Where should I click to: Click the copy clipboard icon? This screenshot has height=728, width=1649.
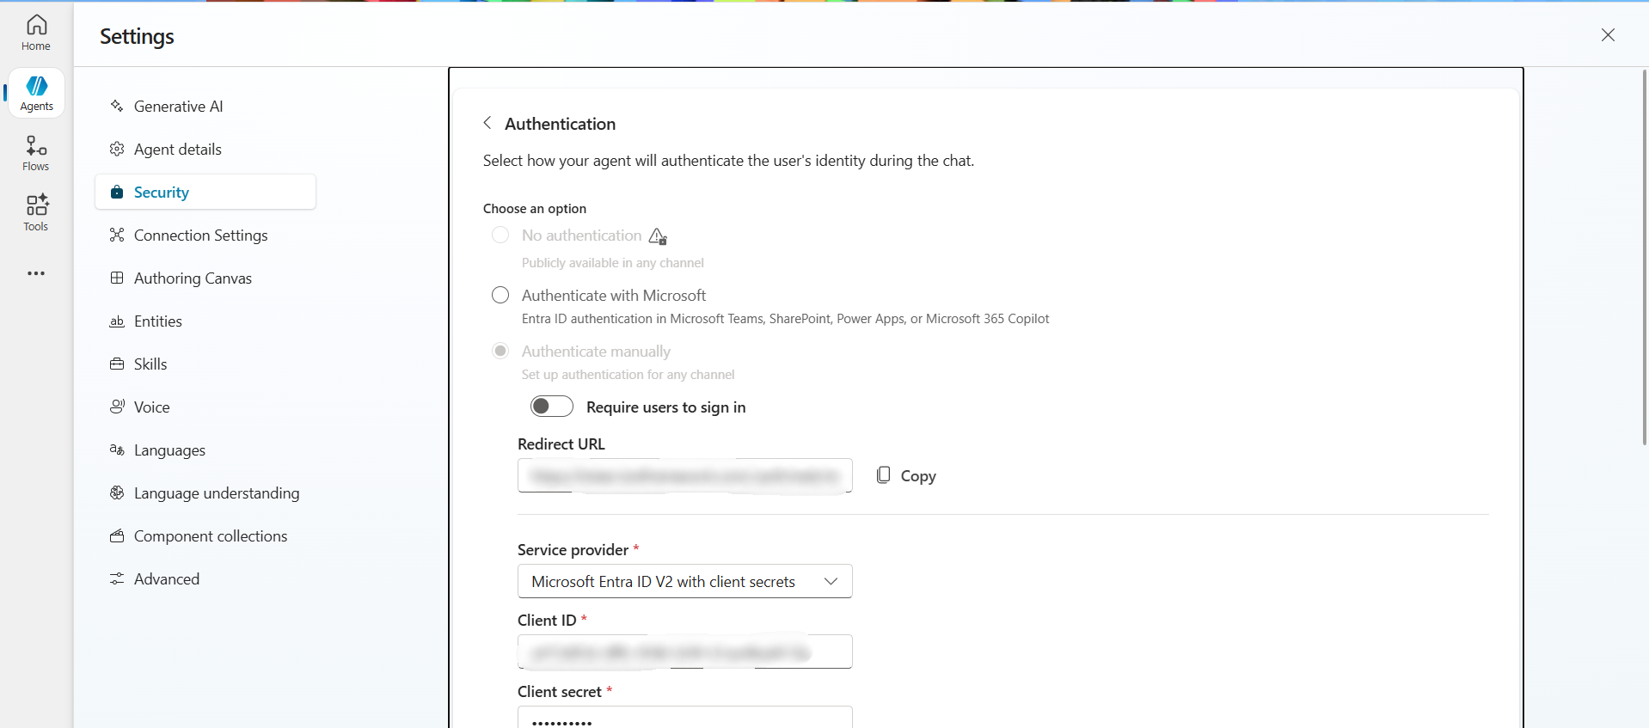click(x=883, y=475)
